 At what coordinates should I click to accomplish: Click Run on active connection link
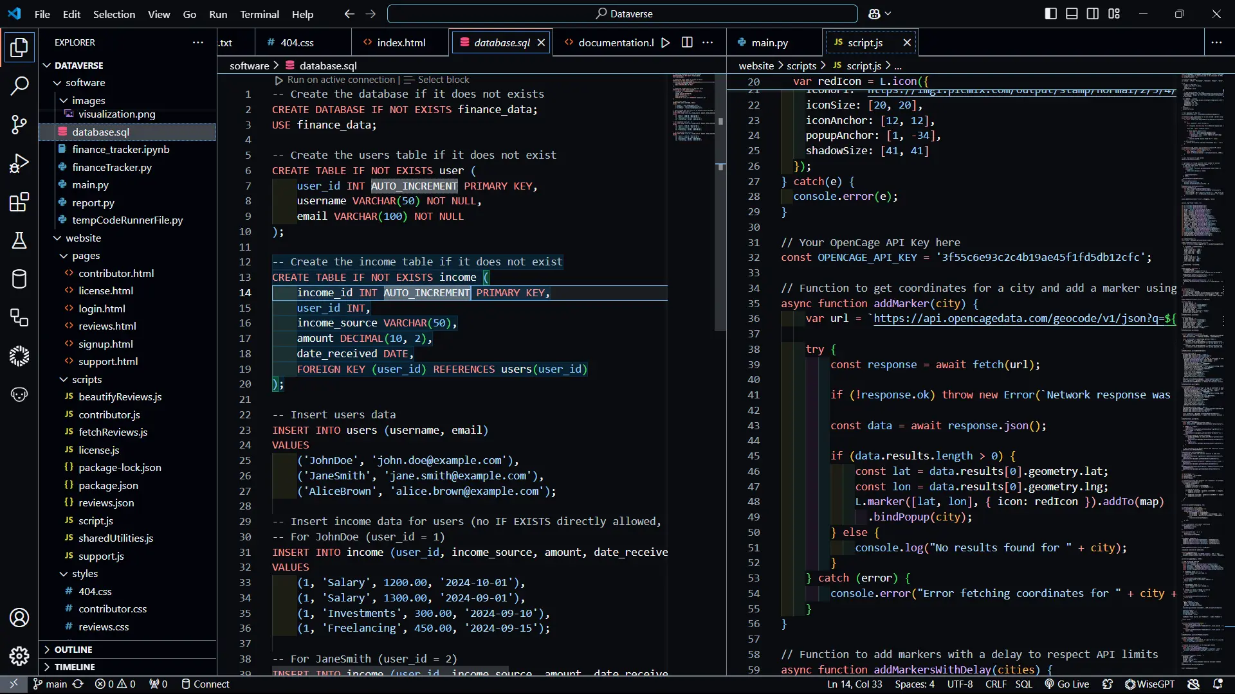[x=340, y=80]
